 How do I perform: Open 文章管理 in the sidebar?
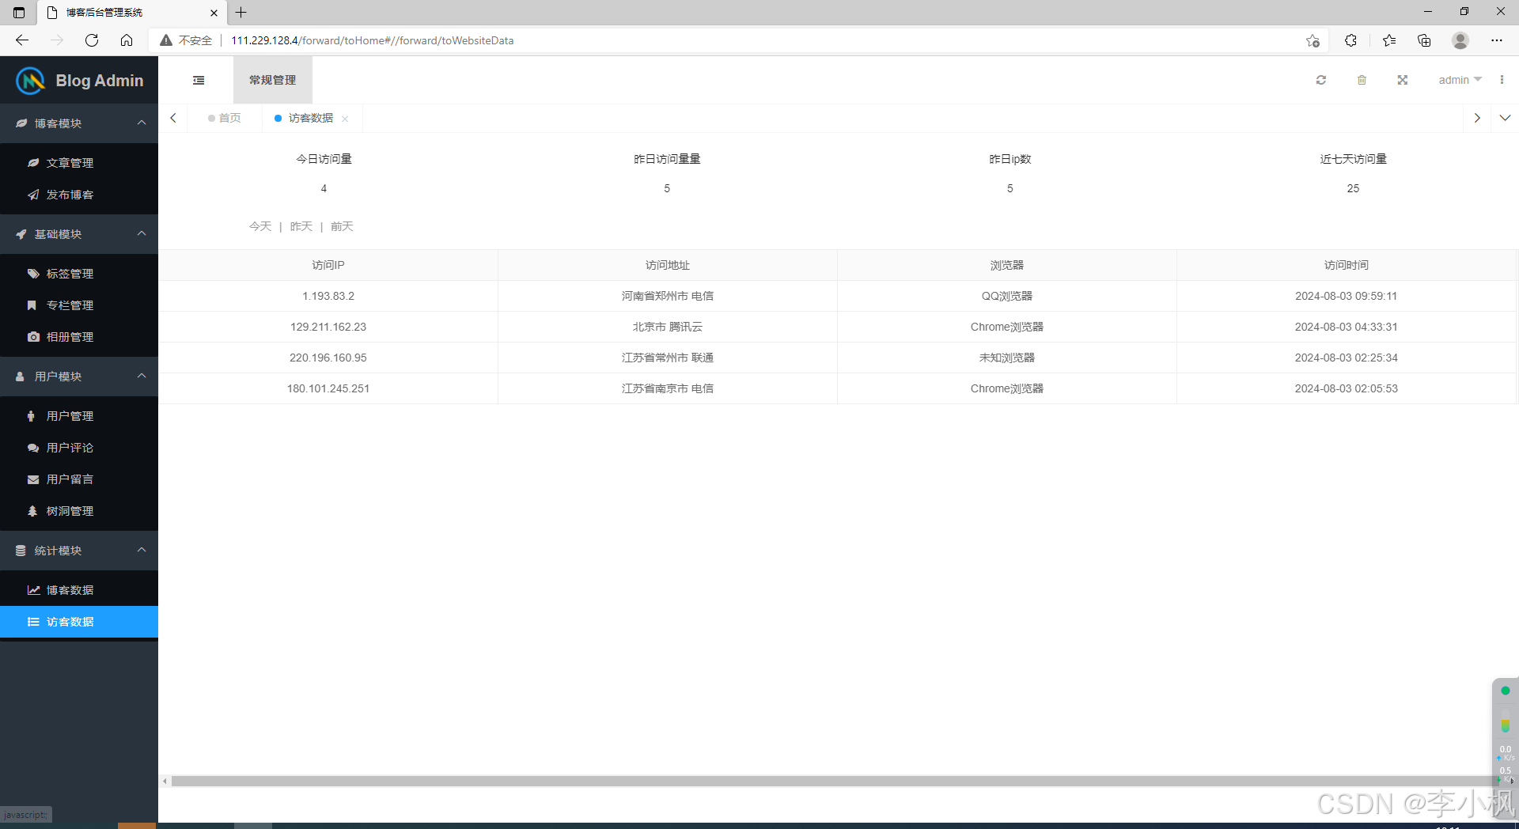pos(79,163)
